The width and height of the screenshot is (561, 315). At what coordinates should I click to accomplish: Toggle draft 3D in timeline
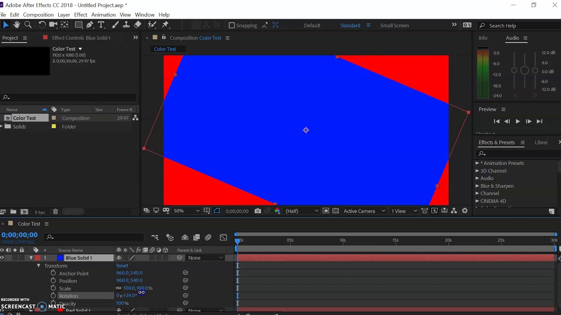pos(170,237)
